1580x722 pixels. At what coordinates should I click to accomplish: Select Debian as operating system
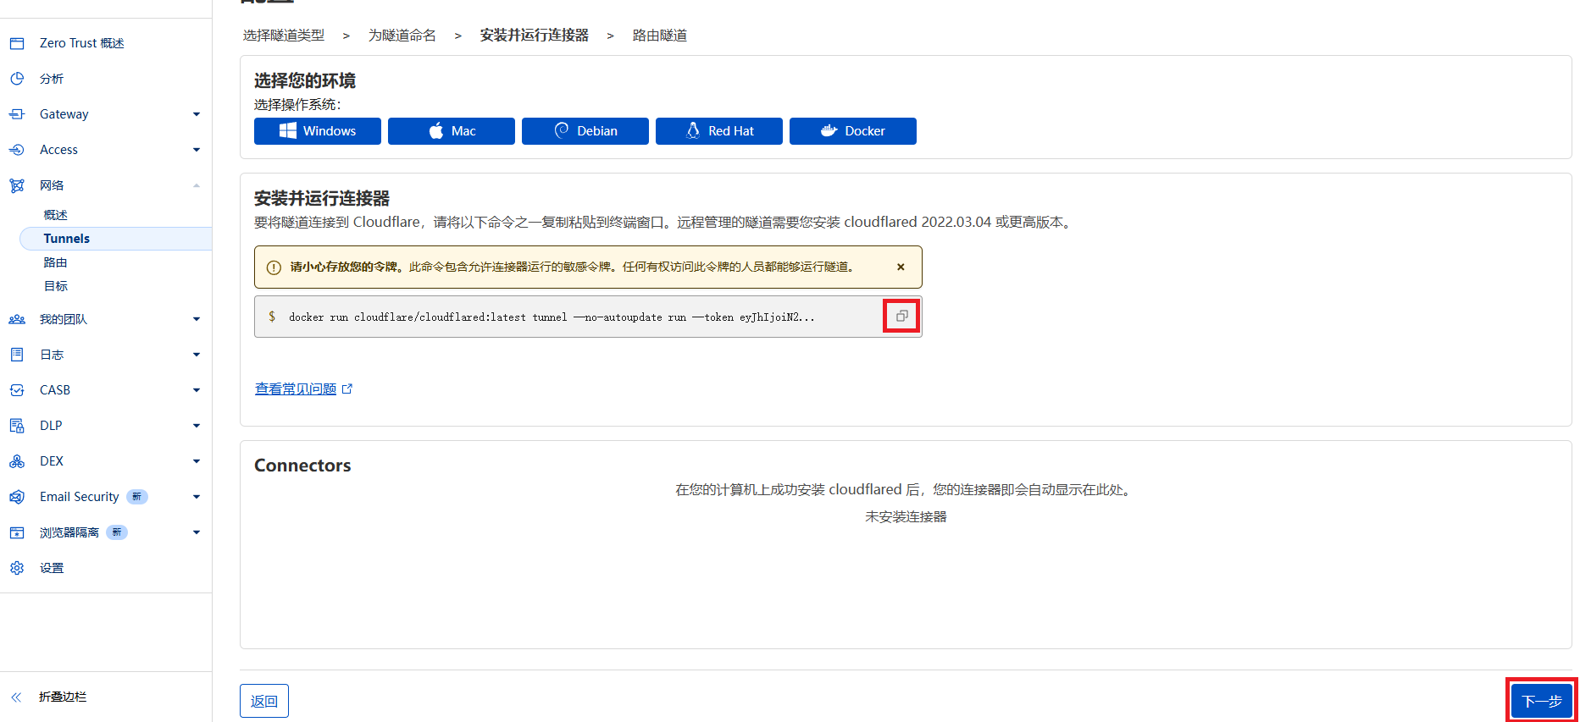(x=585, y=131)
